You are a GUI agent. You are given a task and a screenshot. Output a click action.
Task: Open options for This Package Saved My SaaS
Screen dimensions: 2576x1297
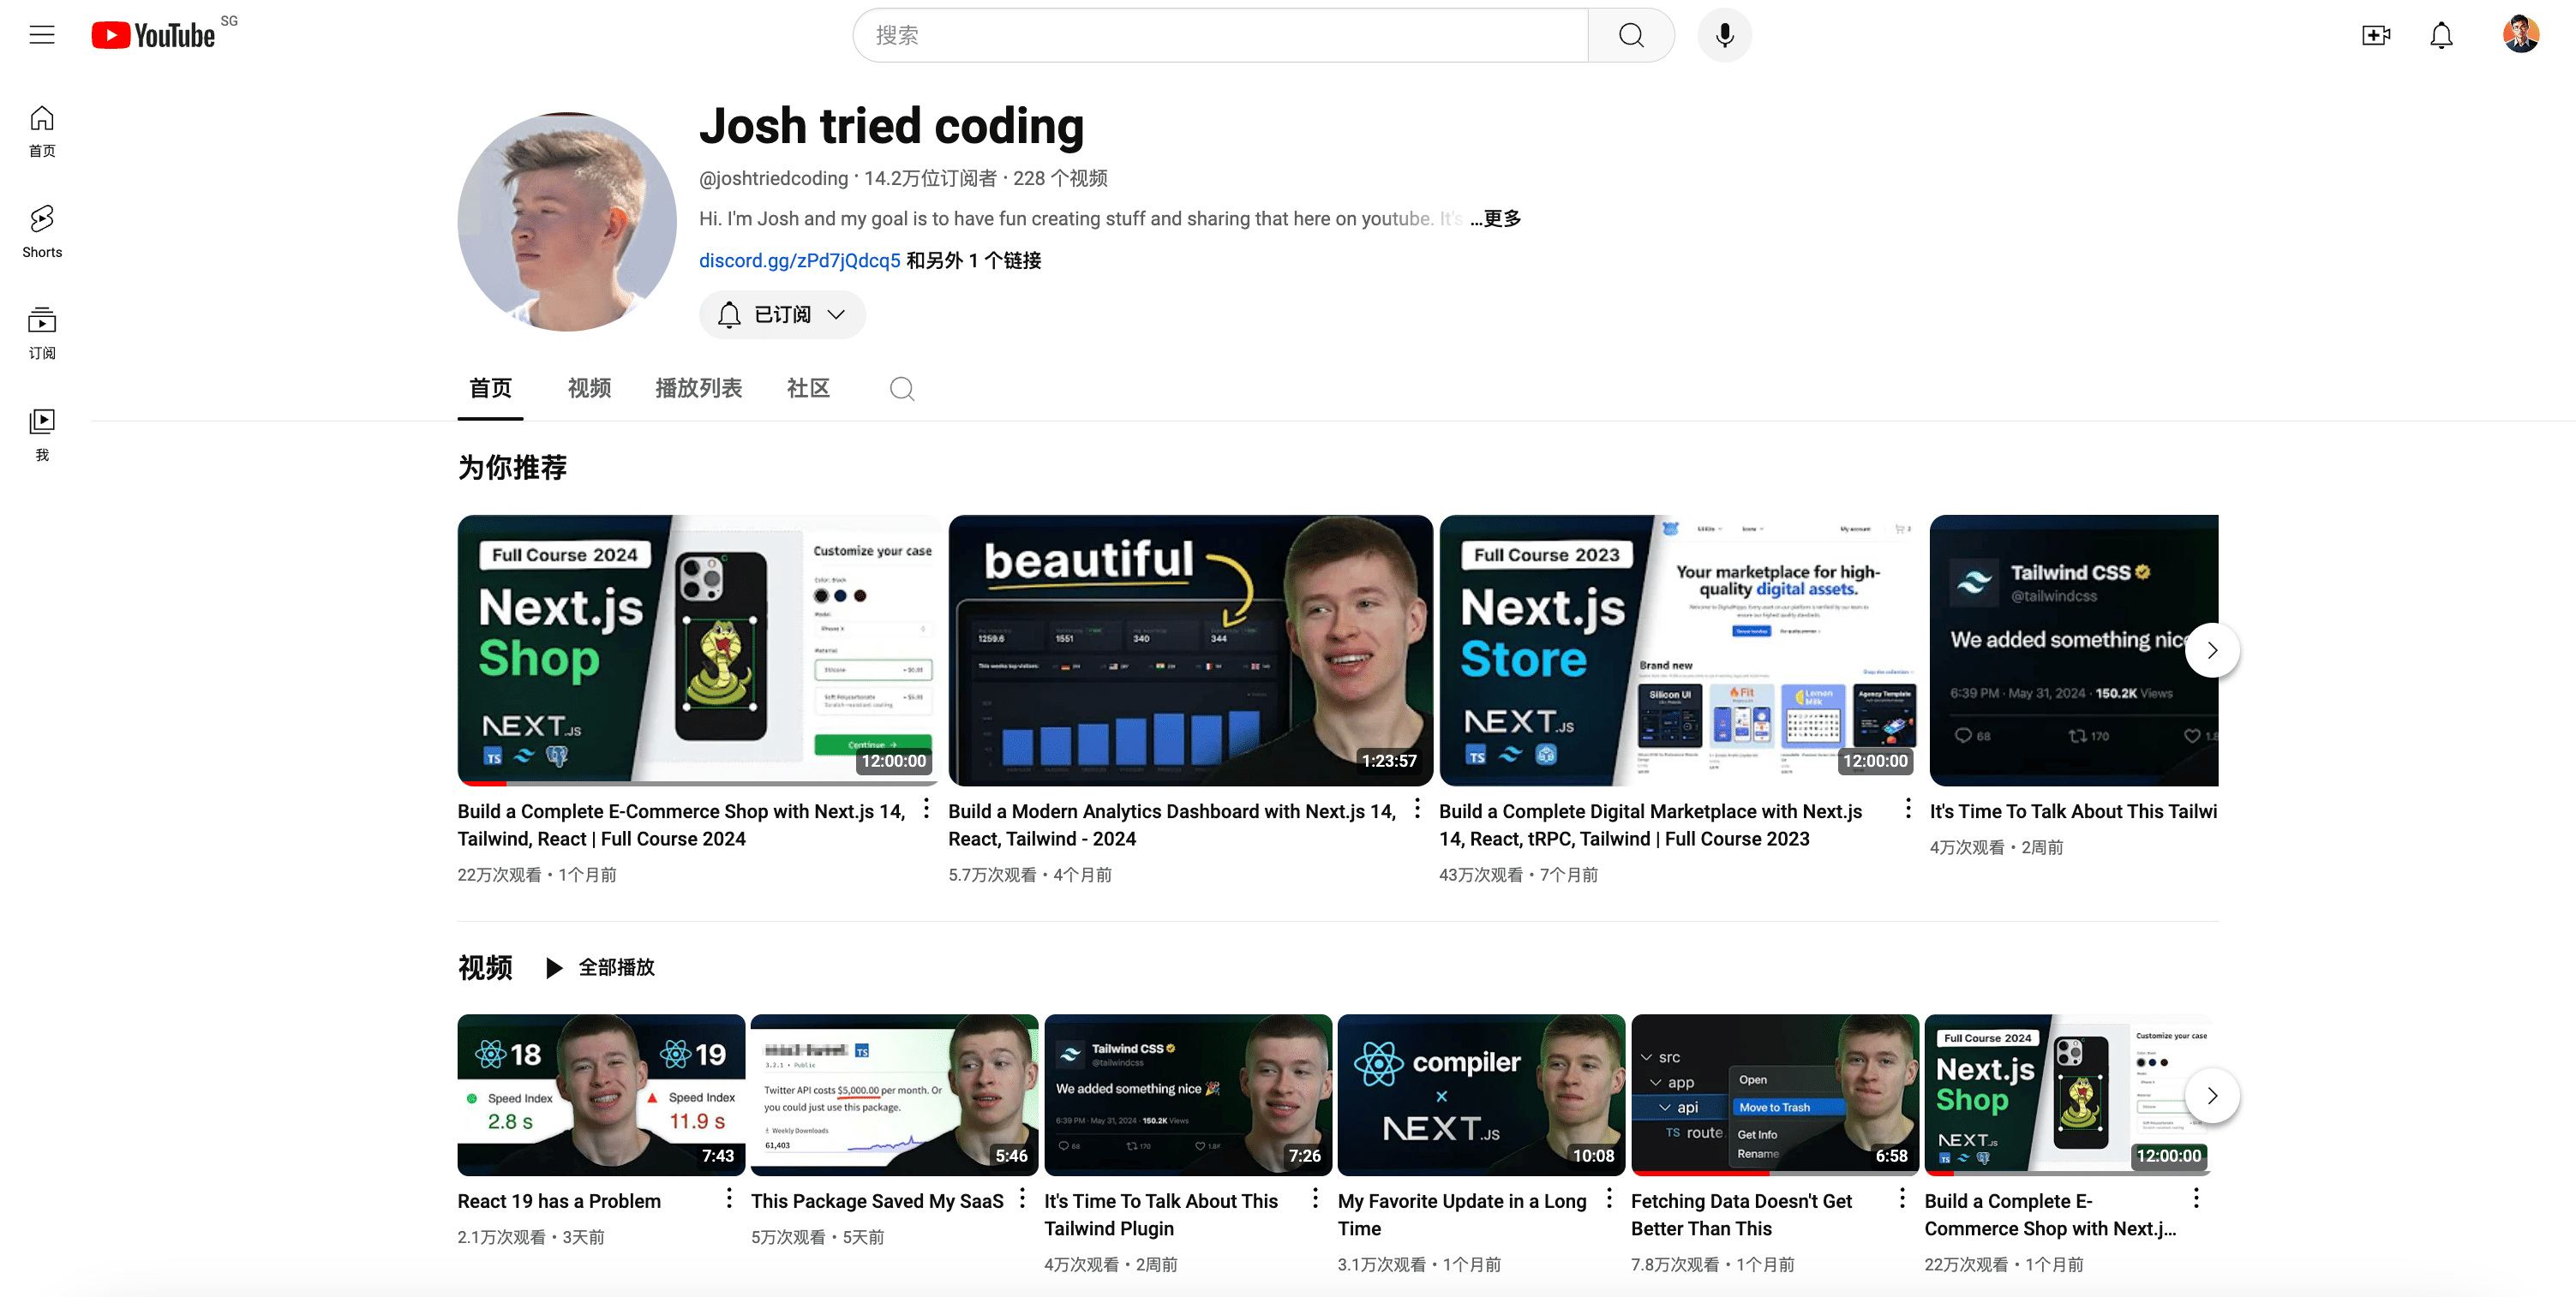[x=1022, y=1198]
